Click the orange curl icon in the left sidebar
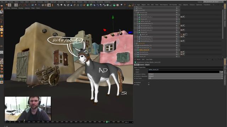The height and width of the screenshot is (127, 227). coord(2,9)
